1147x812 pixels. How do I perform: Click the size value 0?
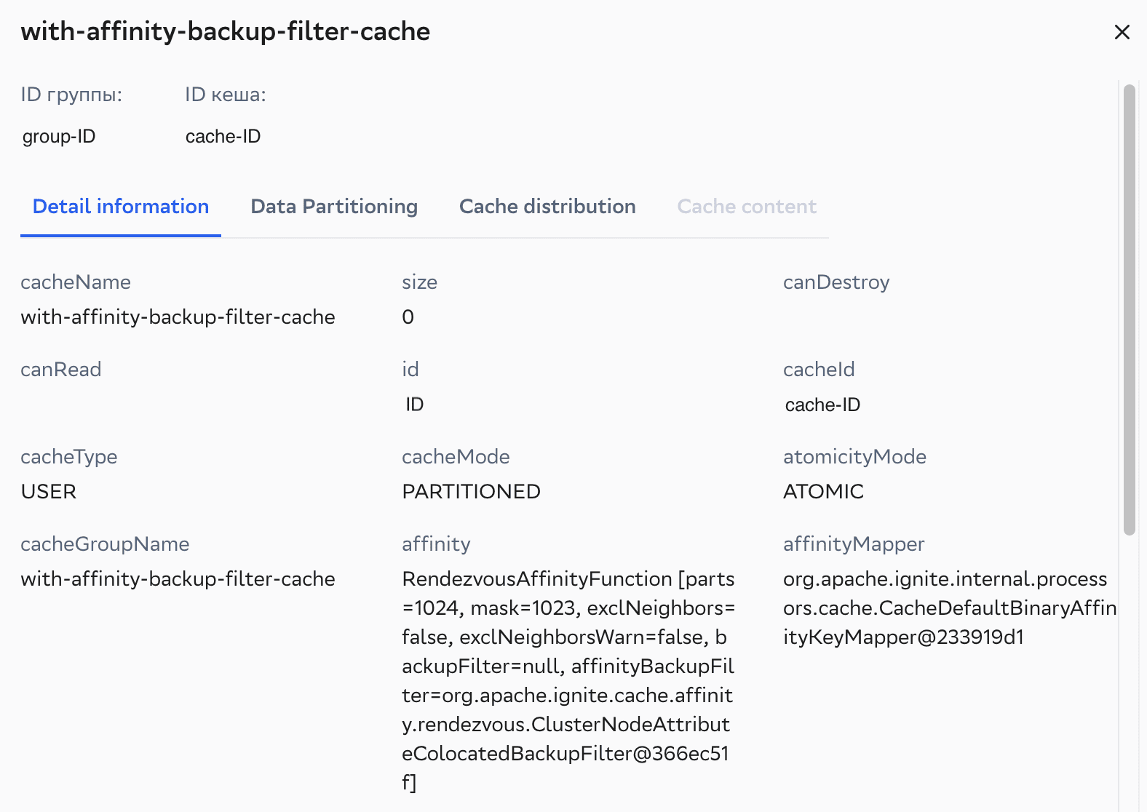click(x=408, y=317)
